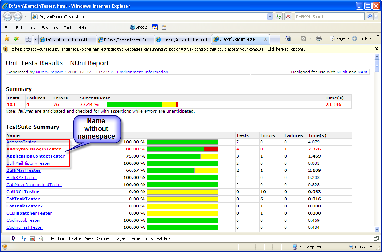Open the address bar dropdown arrow
This screenshot has width=382, height=252.
click(x=270, y=16)
